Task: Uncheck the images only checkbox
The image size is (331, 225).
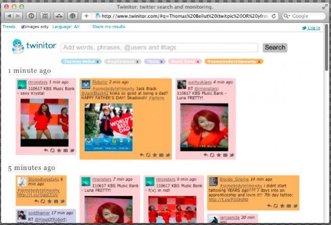Action: pyautogui.click(x=23, y=27)
